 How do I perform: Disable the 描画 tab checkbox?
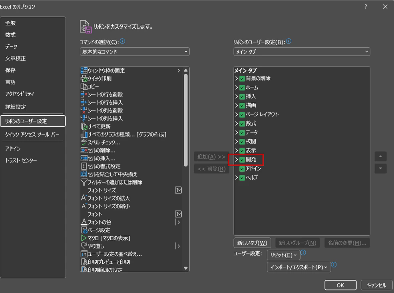[242, 105]
